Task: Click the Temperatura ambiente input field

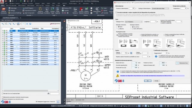Action: [184, 8]
